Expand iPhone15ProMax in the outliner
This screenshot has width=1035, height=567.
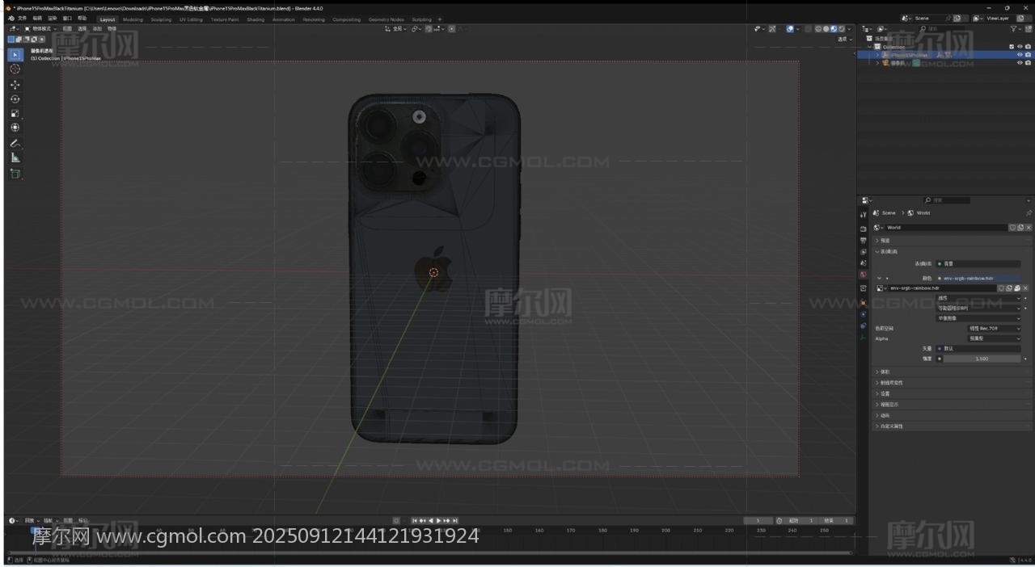tap(877, 55)
